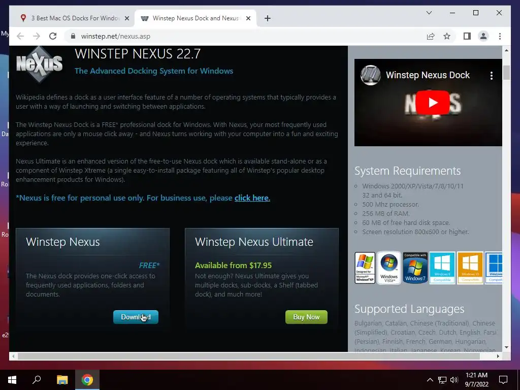Close the 3 Best Mac OS Docks tab
Screen dimensions: 520x390
126,18
